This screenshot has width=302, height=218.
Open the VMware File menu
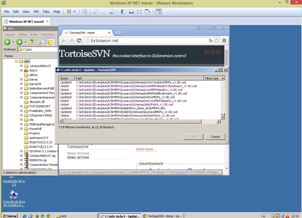tap(7, 12)
